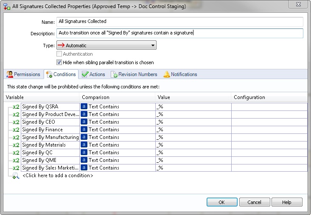Image resolution: width=311 pixels, height=215 pixels.
Task: Click the Name field 'All Signatures Collected'
Action: (x=180, y=22)
